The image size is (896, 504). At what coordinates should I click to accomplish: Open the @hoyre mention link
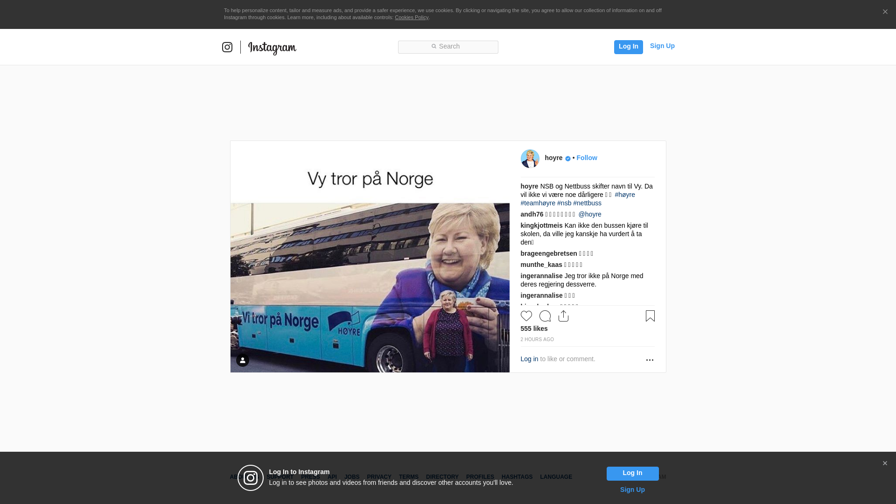589,214
